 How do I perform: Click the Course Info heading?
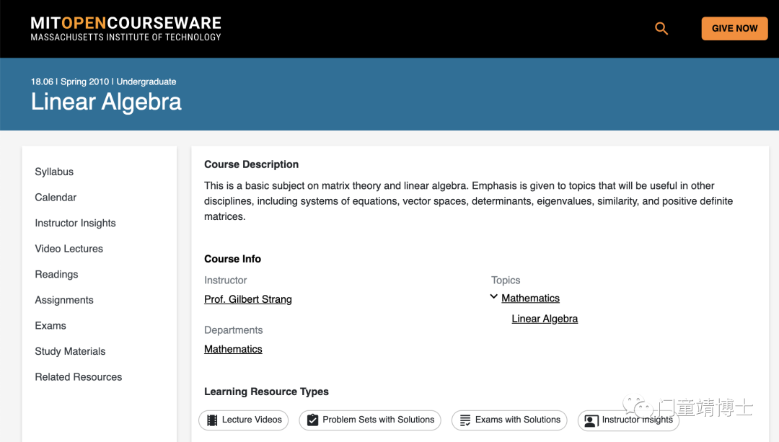click(232, 259)
